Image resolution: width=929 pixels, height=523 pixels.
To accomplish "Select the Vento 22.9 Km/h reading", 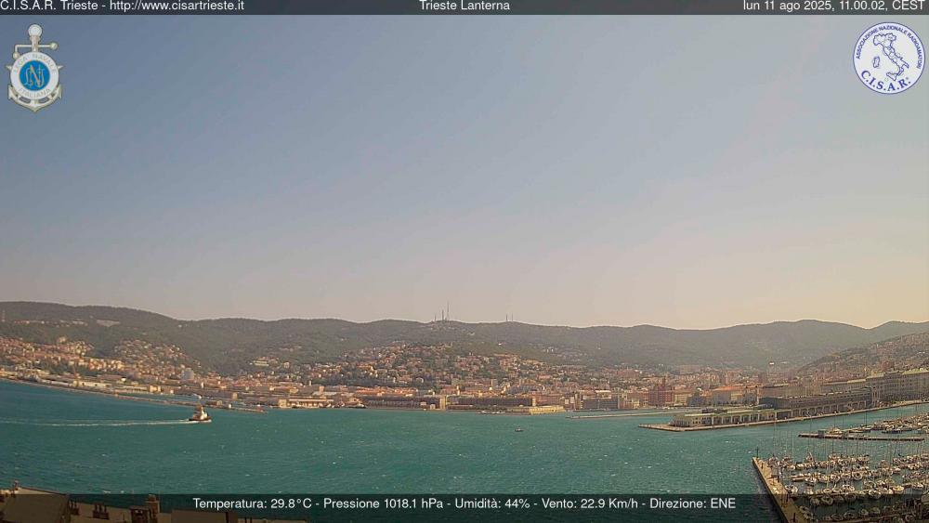I will 590,503.
